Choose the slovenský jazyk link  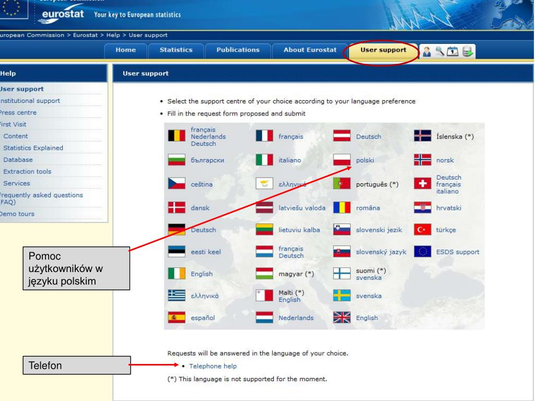click(381, 252)
